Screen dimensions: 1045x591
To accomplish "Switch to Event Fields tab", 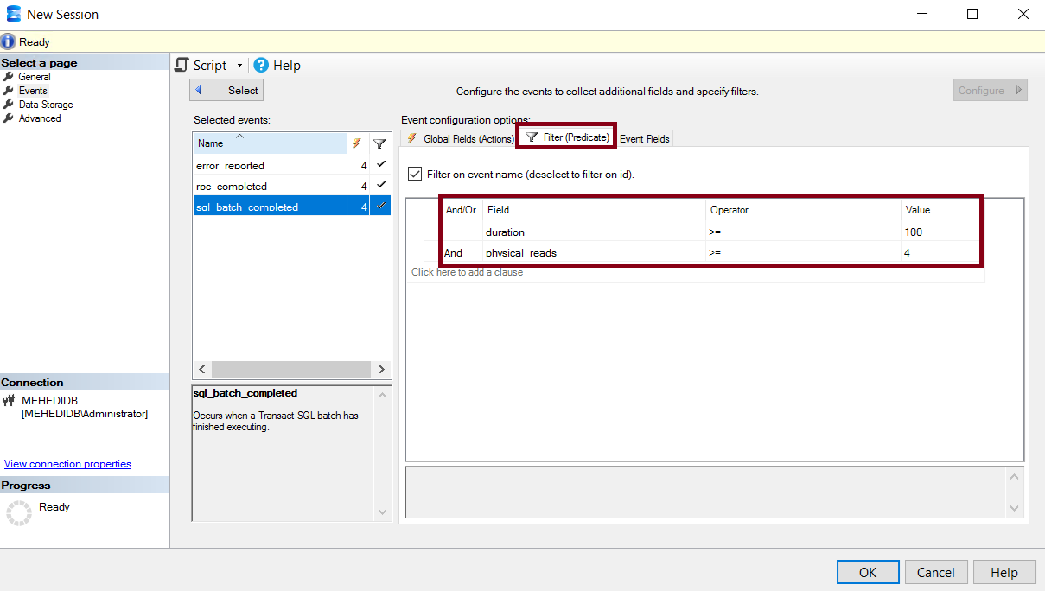I will pyautogui.click(x=645, y=138).
